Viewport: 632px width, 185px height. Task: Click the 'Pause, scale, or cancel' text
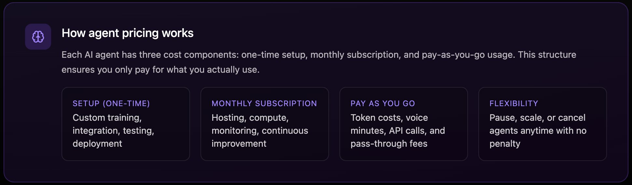coord(537,117)
